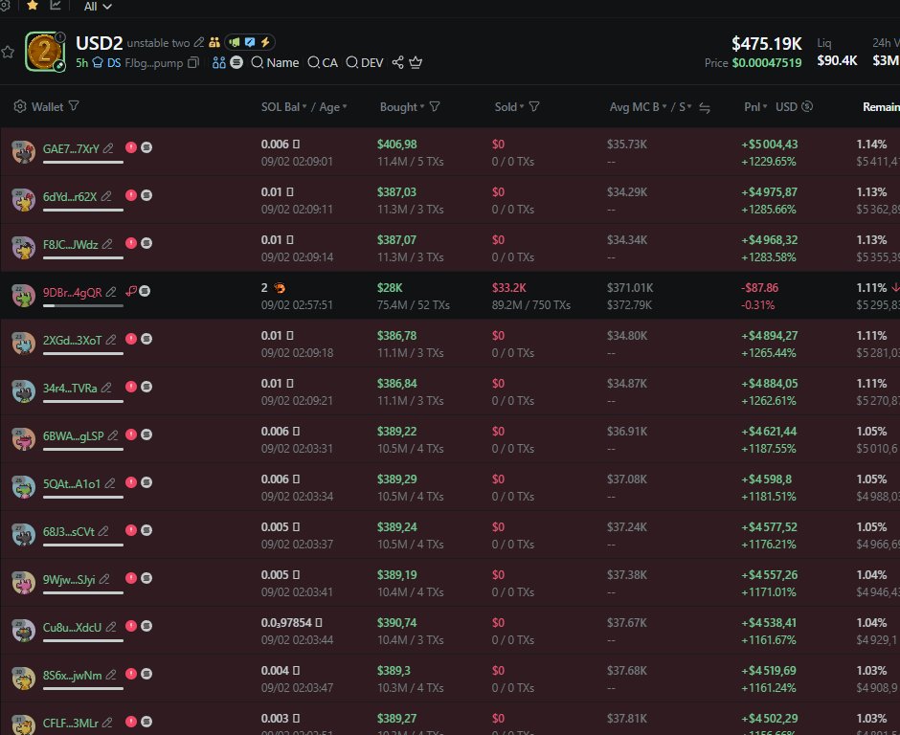Edit label for wallet CFLF...3MLr
Viewport: 900px width, 735px height.
(x=107, y=723)
